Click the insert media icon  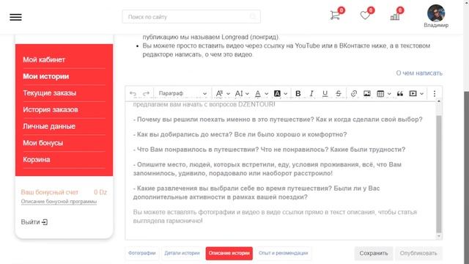(x=413, y=94)
